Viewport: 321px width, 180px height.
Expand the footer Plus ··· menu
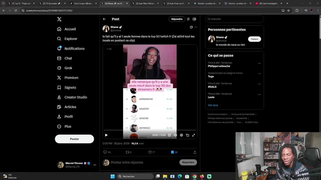pos(240,122)
